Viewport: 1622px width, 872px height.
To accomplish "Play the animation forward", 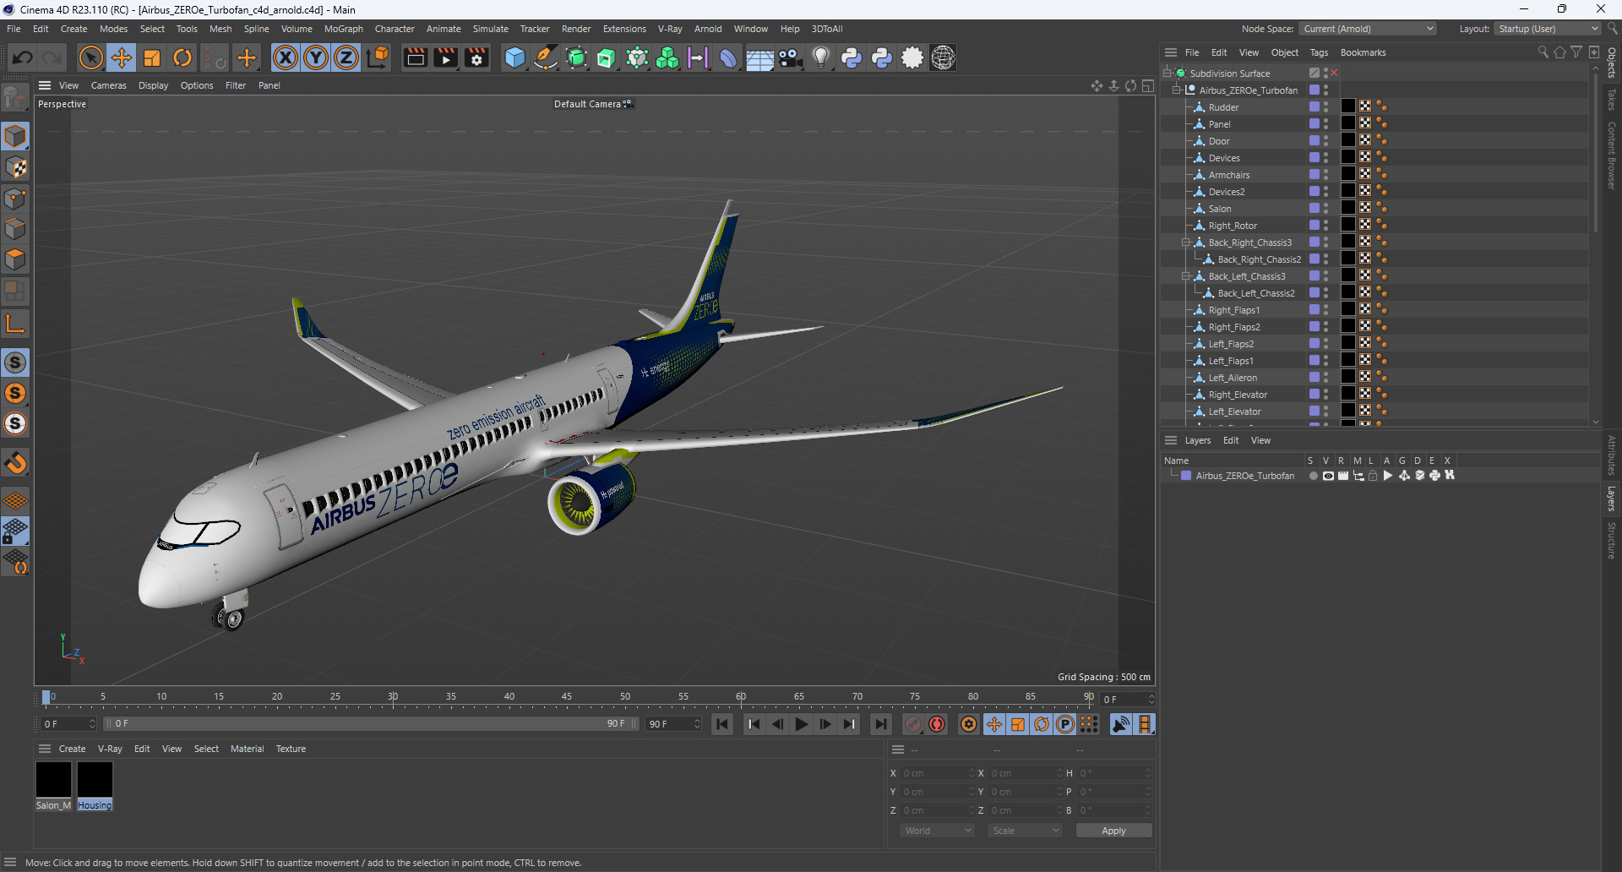I will tap(801, 724).
